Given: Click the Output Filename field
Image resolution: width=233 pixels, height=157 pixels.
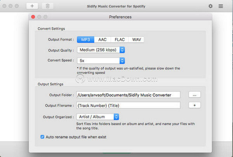Looking at the screenshot, I should click(128, 106).
